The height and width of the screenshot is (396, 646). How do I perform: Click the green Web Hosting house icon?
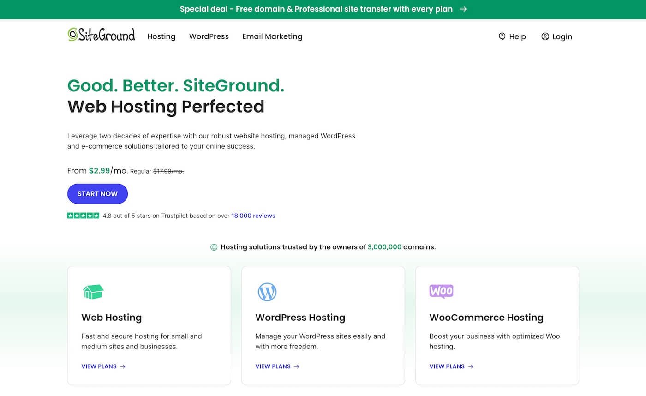tap(93, 292)
